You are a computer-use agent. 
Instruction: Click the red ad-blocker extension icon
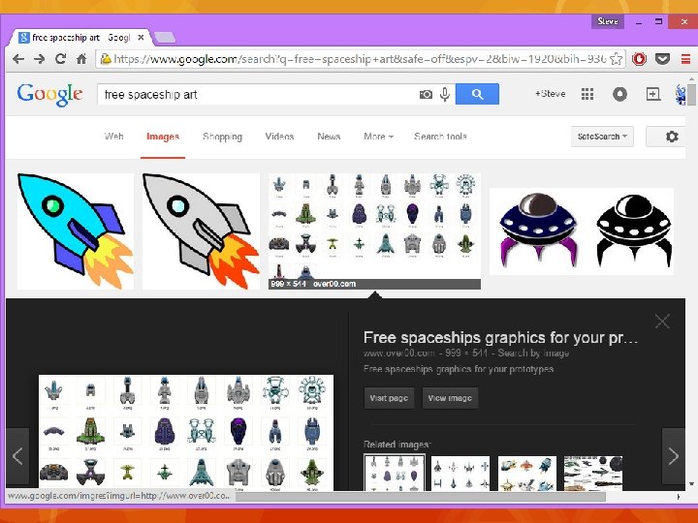(639, 59)
